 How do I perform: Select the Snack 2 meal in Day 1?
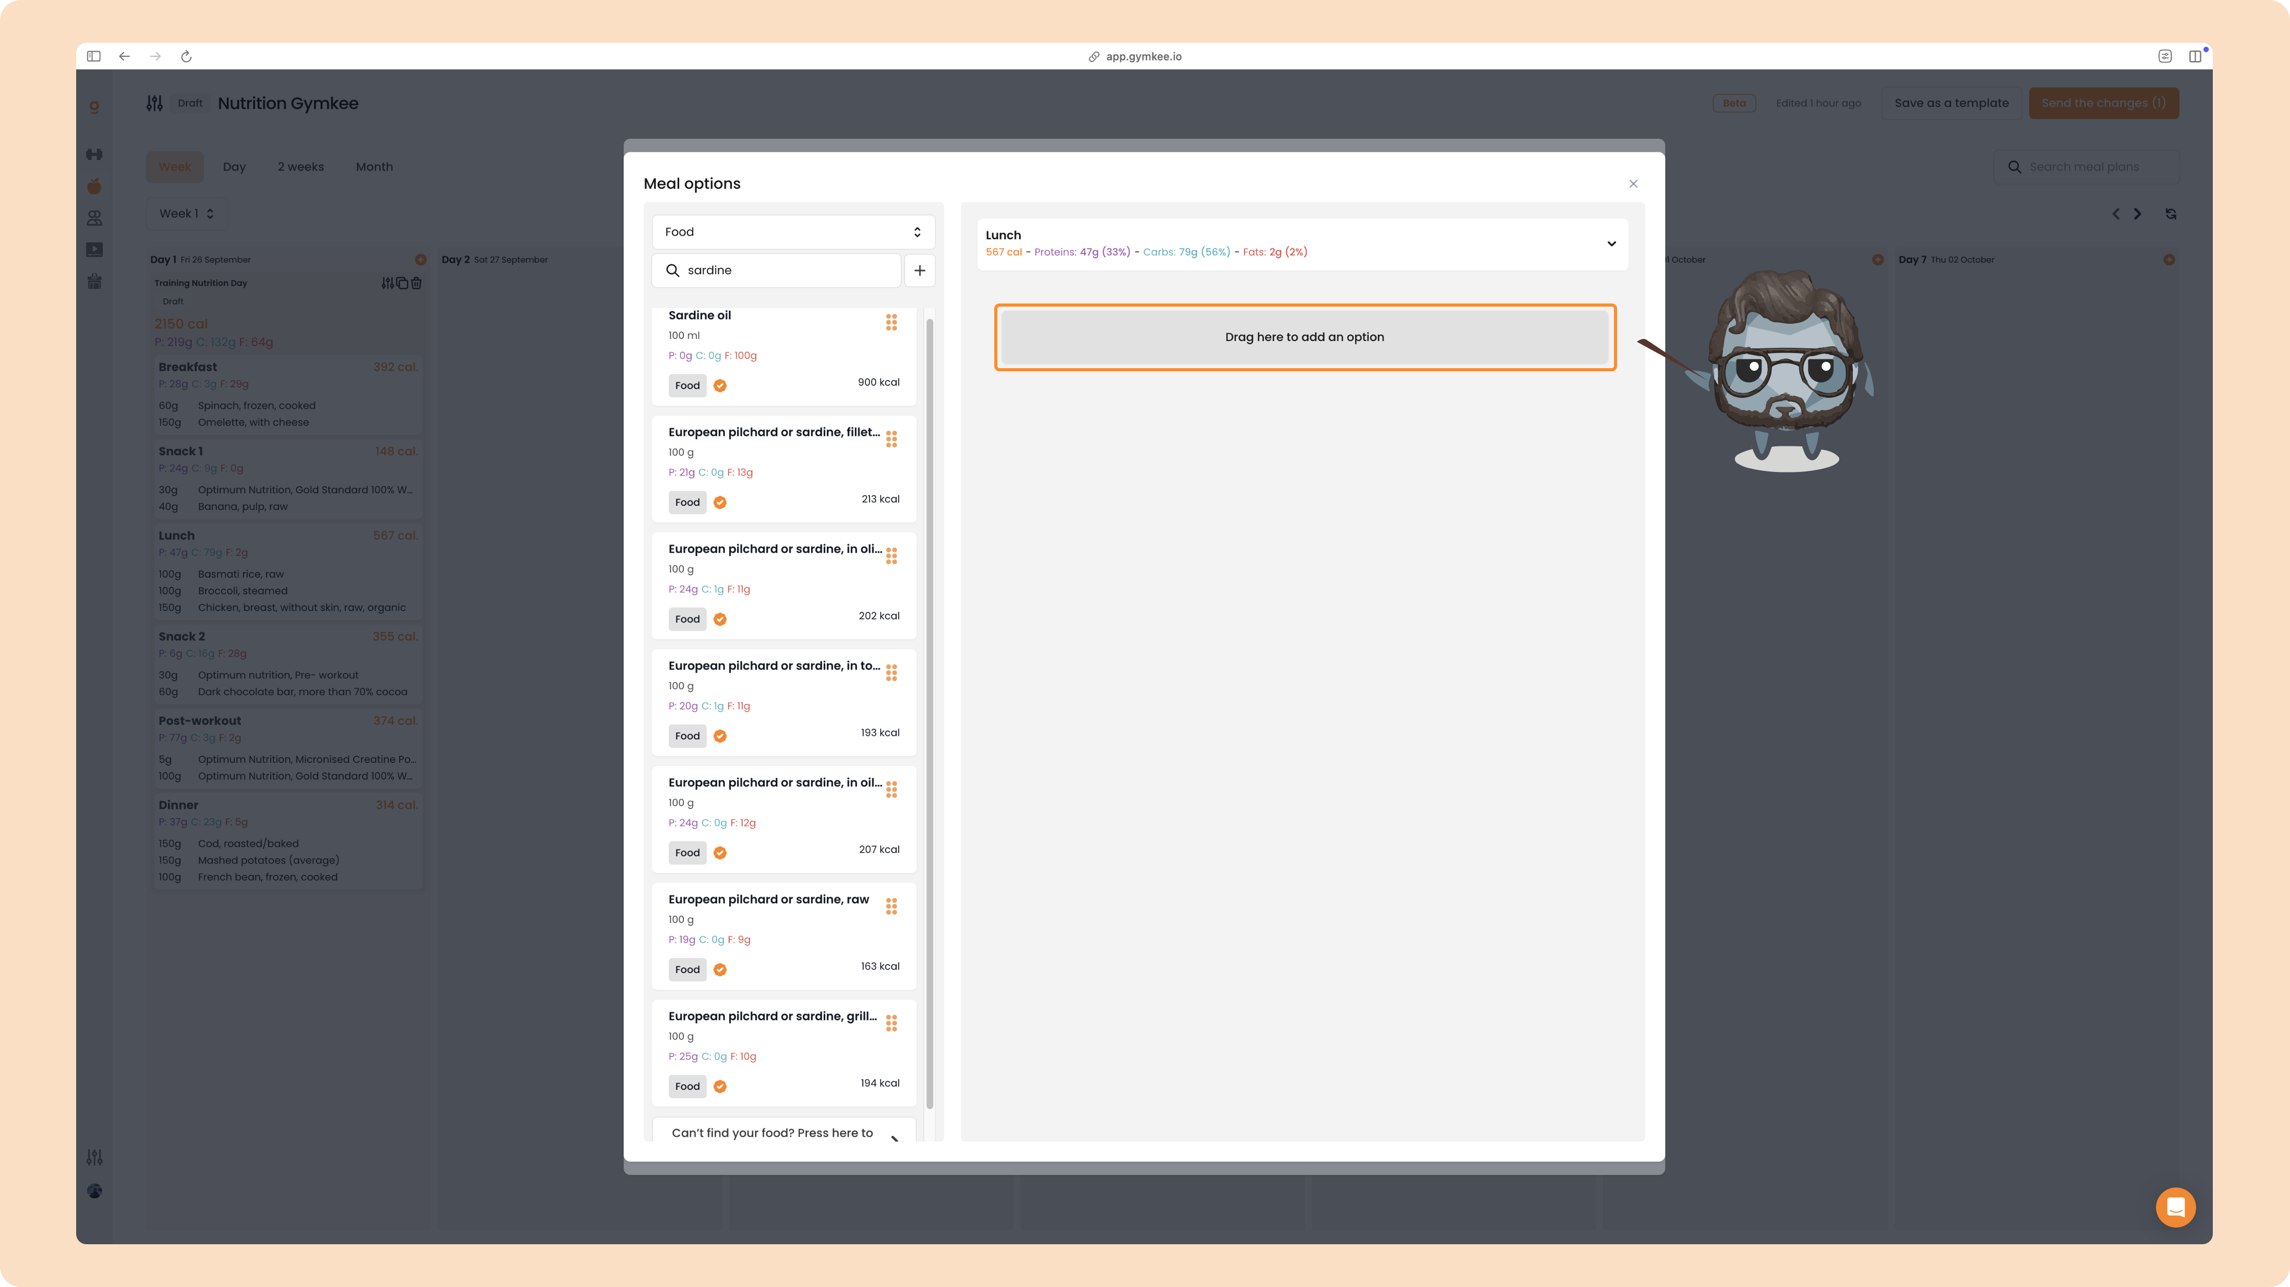point(287,663)
